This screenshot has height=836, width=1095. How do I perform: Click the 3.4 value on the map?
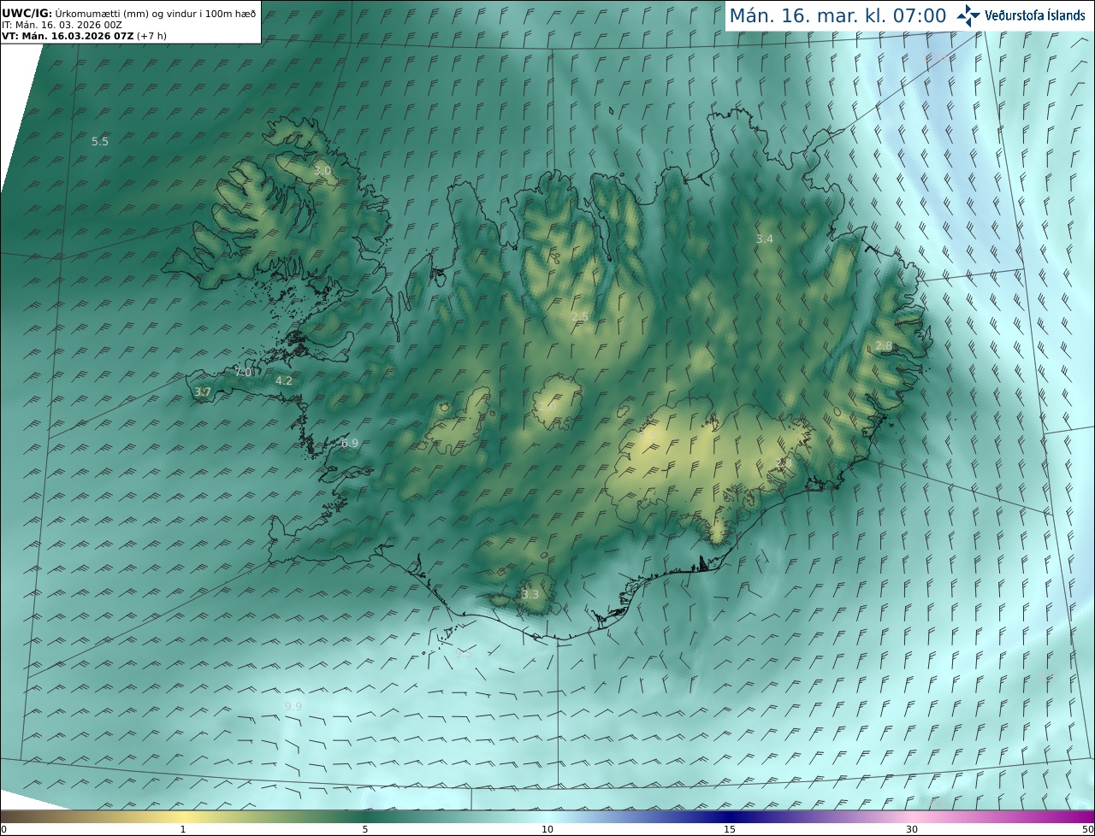tap(765, 239)
